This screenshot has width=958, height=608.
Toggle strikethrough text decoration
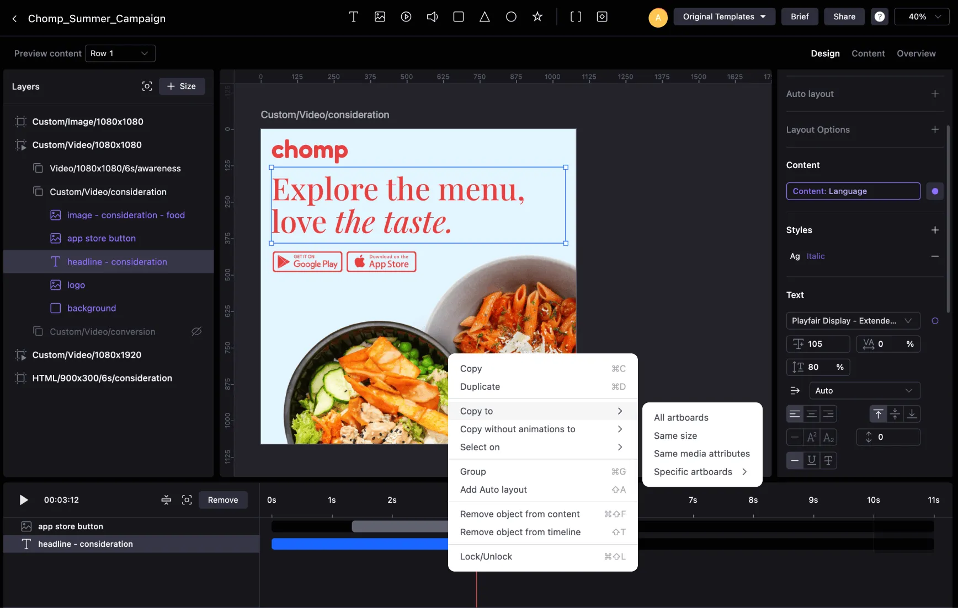[x=828, y=460]
